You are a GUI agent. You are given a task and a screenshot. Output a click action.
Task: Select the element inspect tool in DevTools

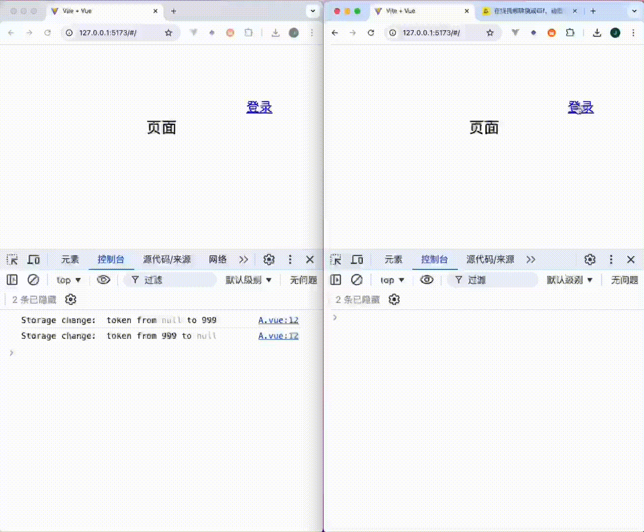pyautogui.click(x=13, y=260)
